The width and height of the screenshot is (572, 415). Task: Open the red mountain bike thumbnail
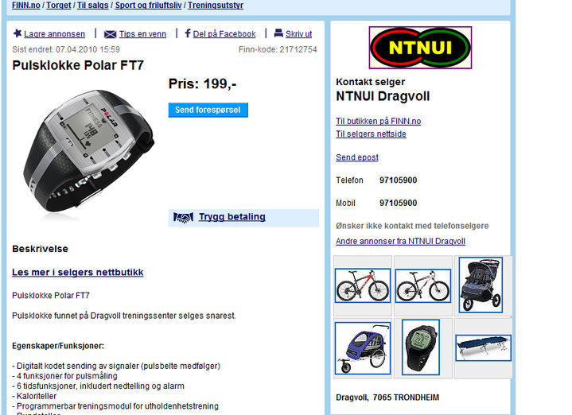tap(363, 285)
